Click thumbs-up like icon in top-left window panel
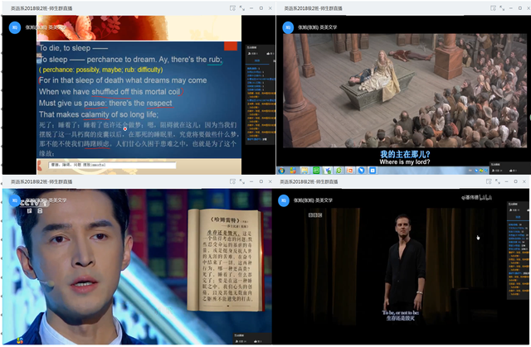 point(269,53)
